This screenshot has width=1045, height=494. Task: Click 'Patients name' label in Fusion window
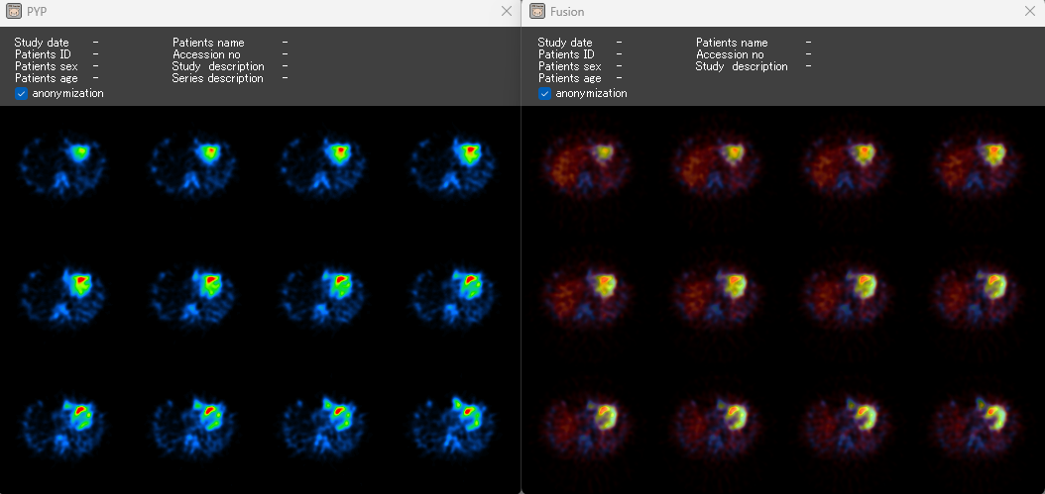tap(732, 43)
